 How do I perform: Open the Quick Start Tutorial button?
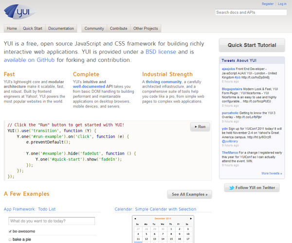click(252, 45)
